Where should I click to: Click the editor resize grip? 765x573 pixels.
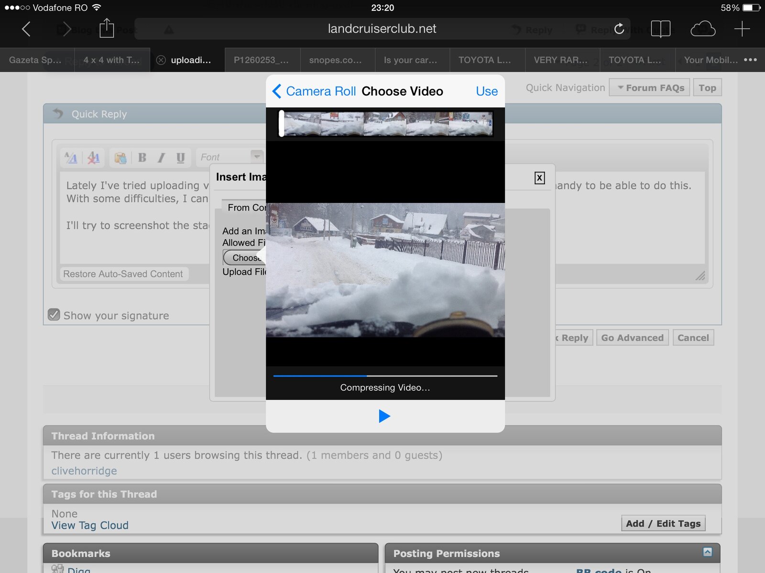(700, 275)
